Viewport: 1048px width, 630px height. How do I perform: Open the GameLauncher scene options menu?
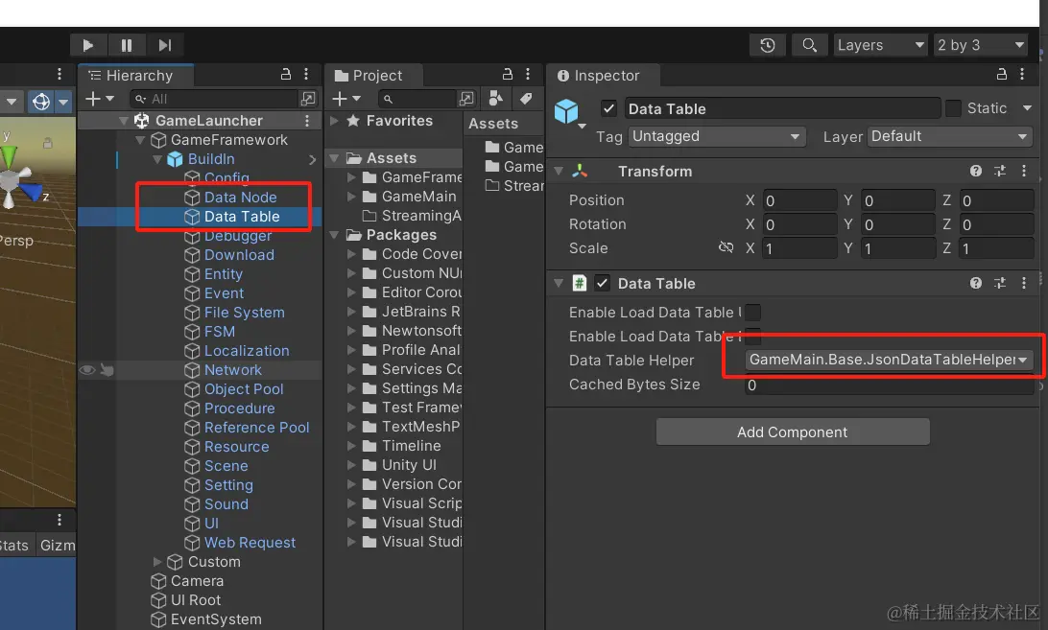pyautogui.click(x=307, y=120)
